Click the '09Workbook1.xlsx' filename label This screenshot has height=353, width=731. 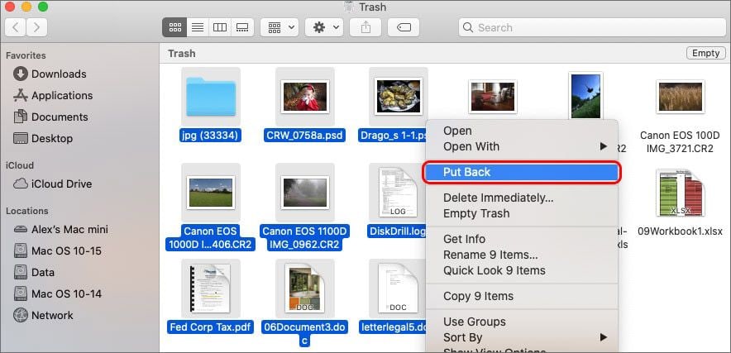[680, 231]
